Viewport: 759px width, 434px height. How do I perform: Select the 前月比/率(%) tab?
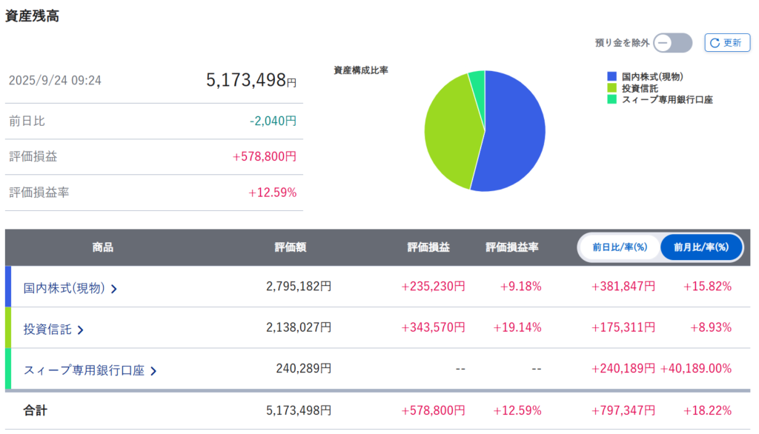[x=700, y=247]
